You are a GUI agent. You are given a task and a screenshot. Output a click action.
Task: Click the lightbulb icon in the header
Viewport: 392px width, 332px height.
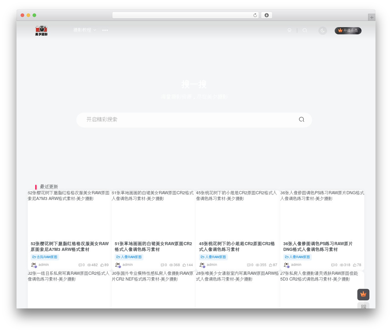coord(289,30)
